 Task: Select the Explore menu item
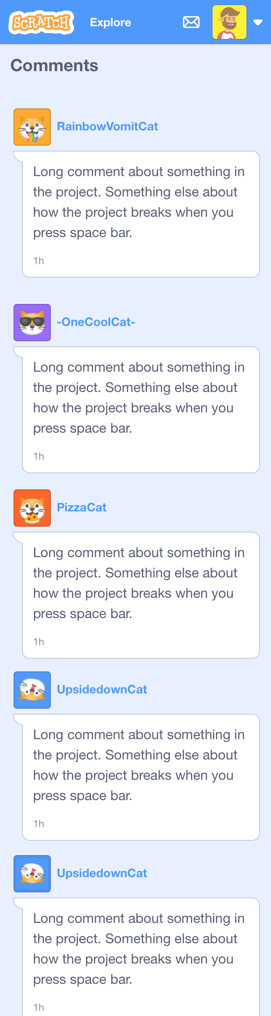[110, 22]
